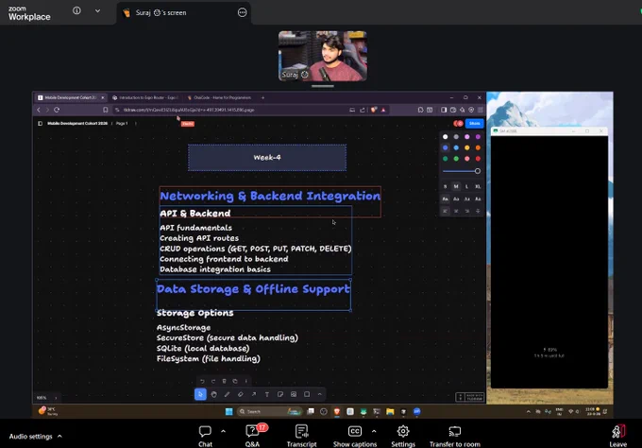Screen dimensions: 642x448
Task: Select the Eraser tool in tldraw
Action: 241,394
